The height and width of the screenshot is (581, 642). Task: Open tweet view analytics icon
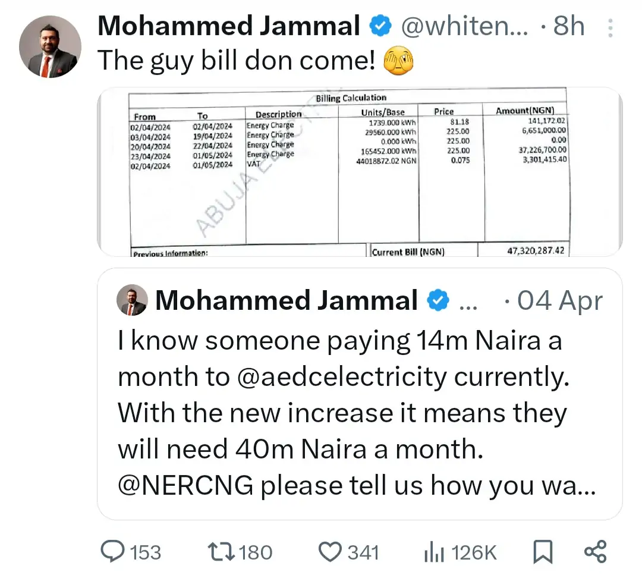[x=433, y=552]
